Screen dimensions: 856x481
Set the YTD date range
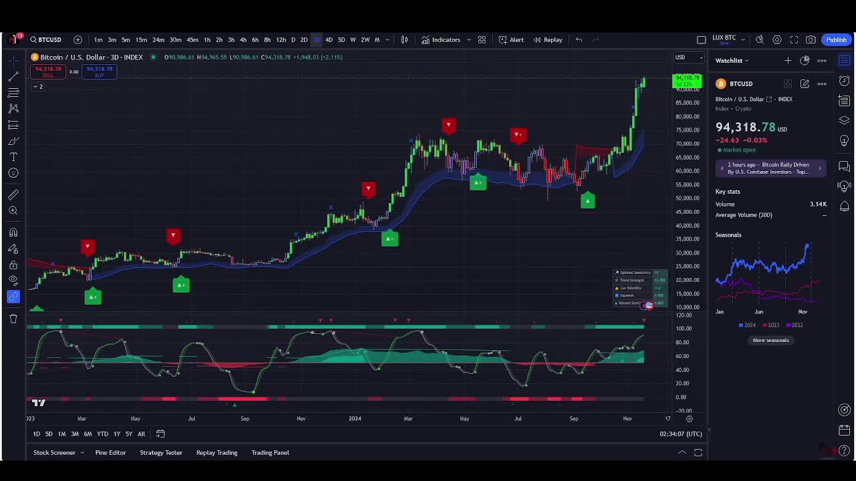[x=102, y=434]
